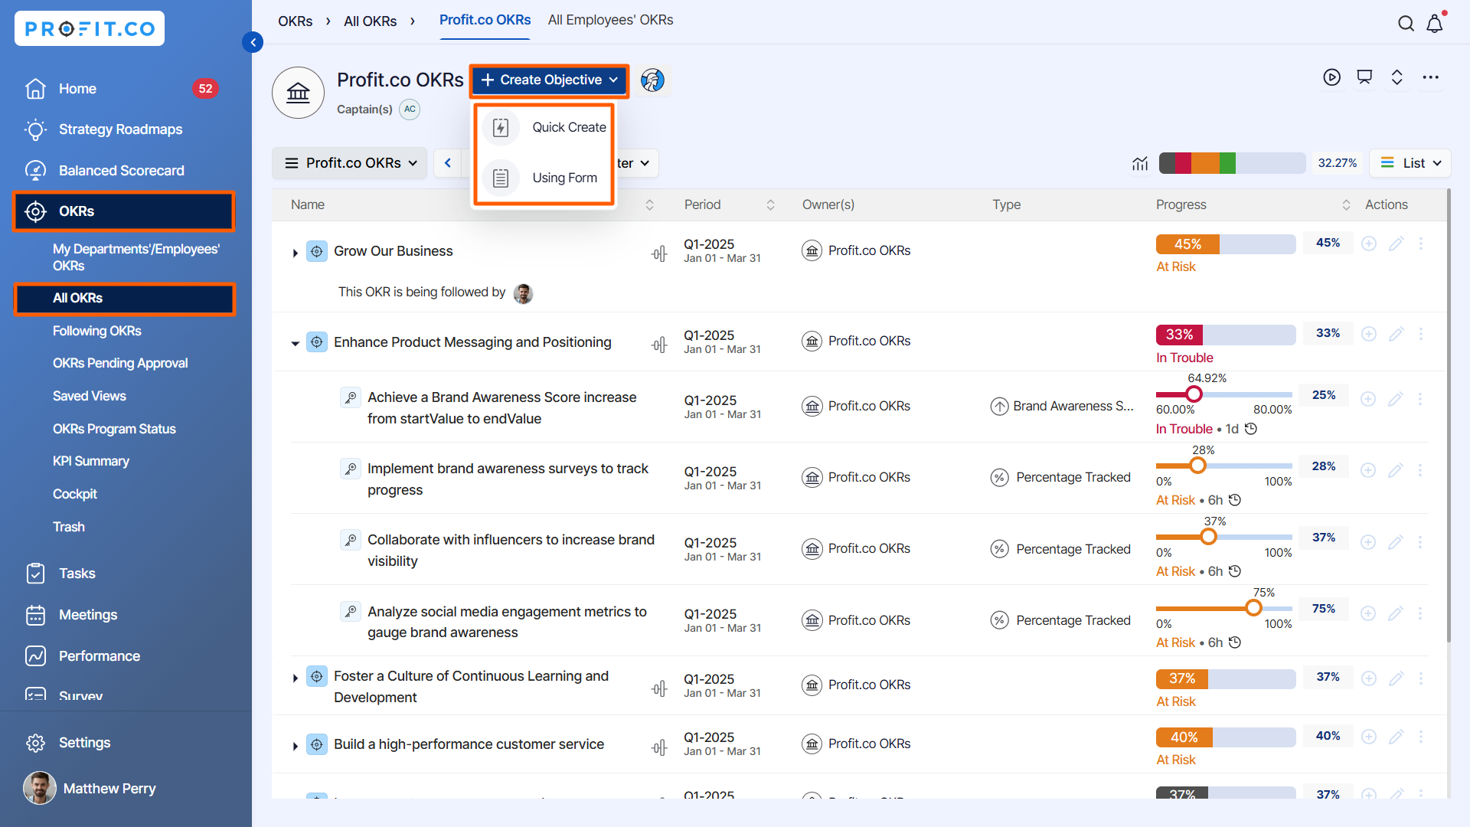Click alignment icon for Grow Our Business
This screenshot has height=827, width=1470.
tap(659, 253)
